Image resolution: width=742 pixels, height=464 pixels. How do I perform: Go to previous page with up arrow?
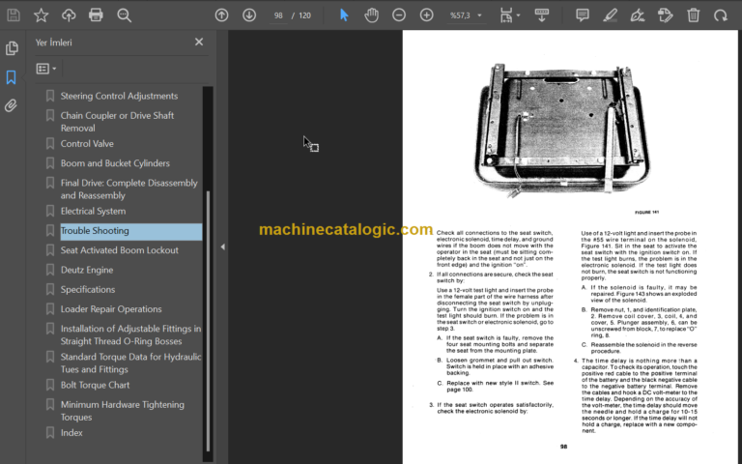click(x=221, y=14)
